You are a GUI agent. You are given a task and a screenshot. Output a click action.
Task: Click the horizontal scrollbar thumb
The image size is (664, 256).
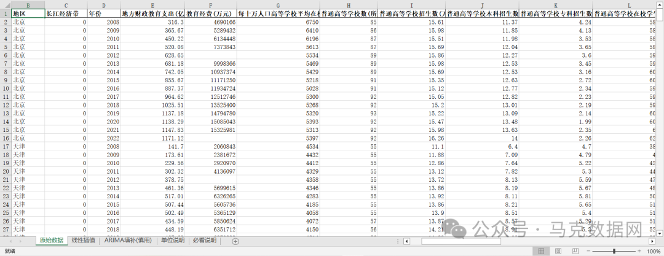click(x=460, y=241)
